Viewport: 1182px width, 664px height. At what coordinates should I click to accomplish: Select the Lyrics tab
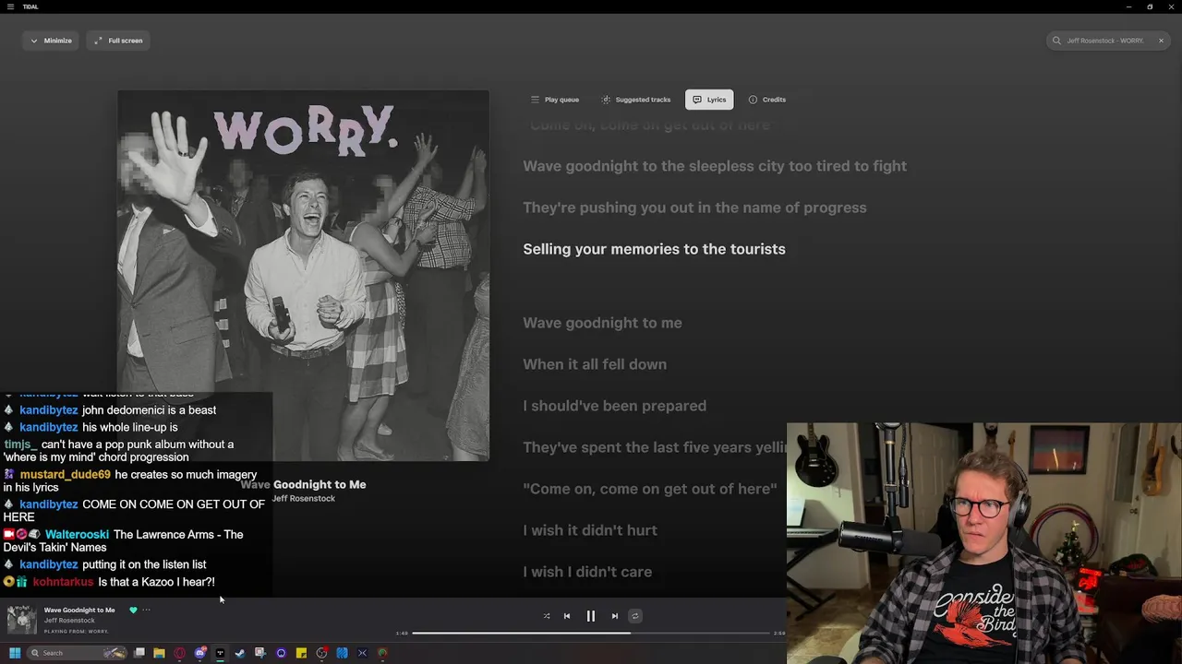coord(709,100)
